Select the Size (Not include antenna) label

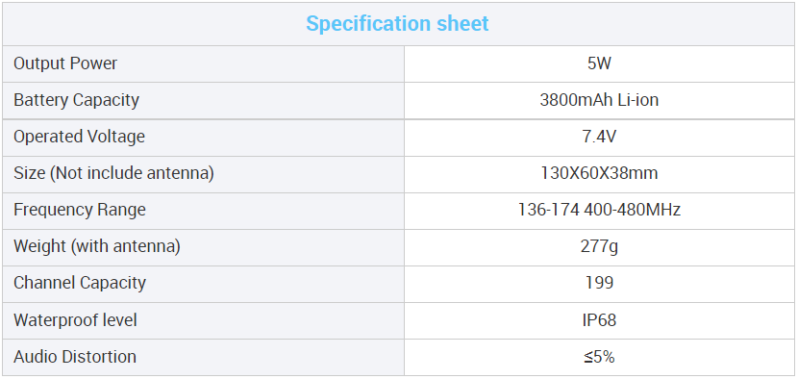[x=113, y=174]
